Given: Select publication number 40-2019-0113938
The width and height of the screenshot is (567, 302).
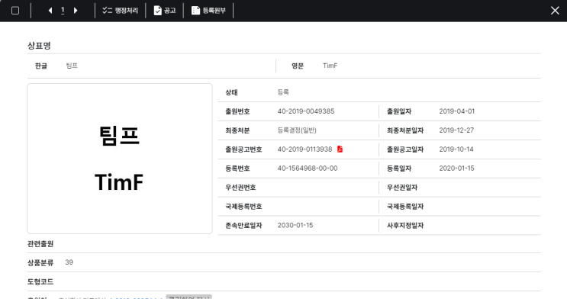Looking at the screenshot, I should pos(304,149).
